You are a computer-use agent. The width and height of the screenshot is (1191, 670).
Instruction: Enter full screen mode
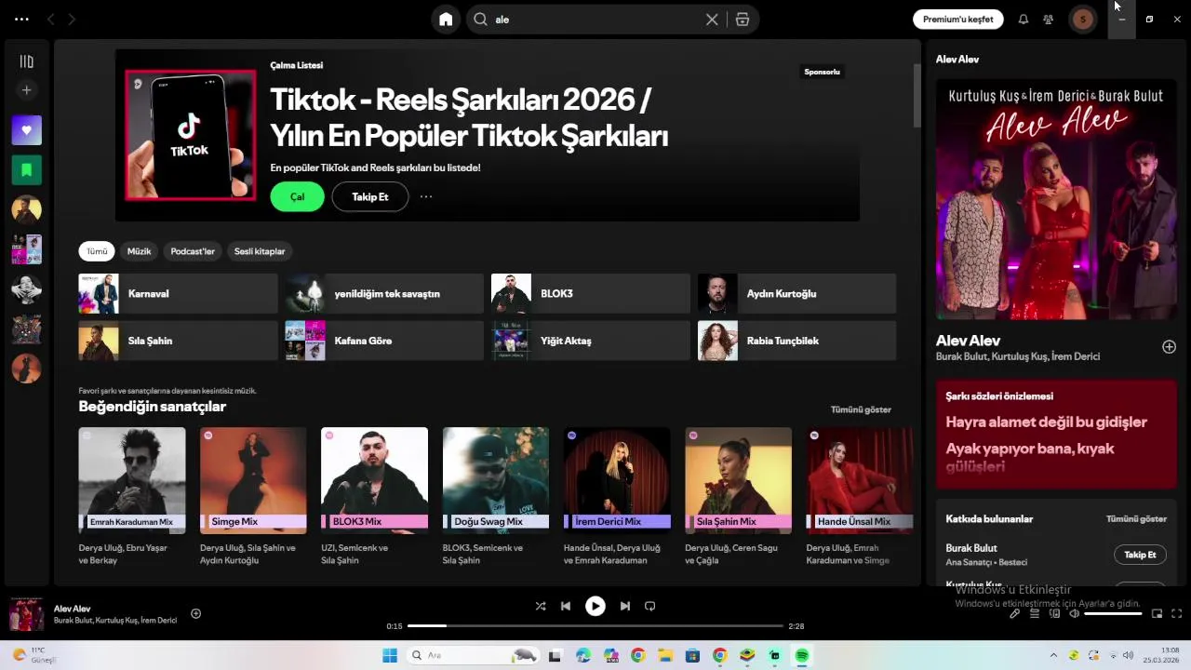(1176, 613)
